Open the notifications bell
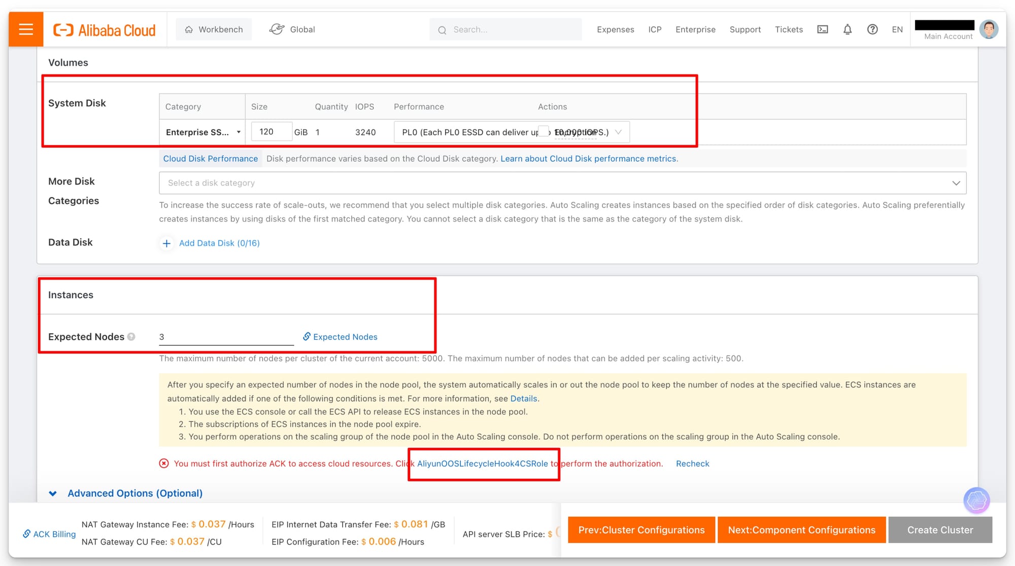 848,29
